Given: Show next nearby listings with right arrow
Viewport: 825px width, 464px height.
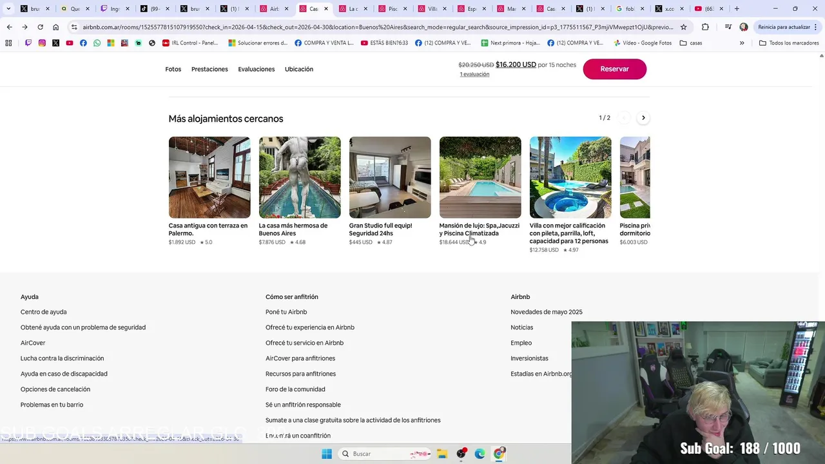Looking at the screenshot, I should (x=643, y=118).
